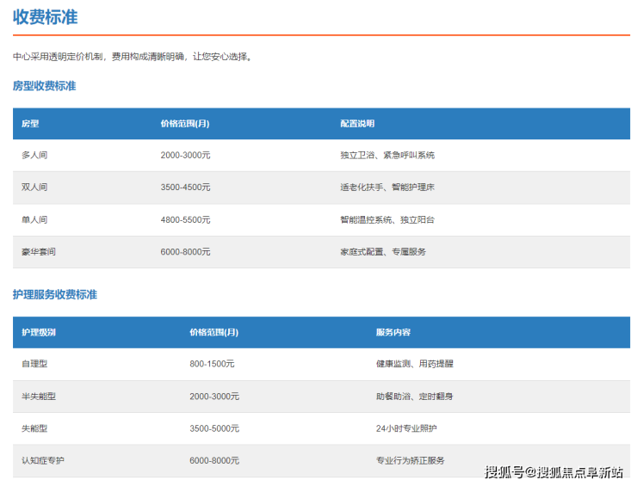Image resolution: width=637 pixels, height=486 pixels.
Task: Select the 自理型 care level cell
Action: 34,364
